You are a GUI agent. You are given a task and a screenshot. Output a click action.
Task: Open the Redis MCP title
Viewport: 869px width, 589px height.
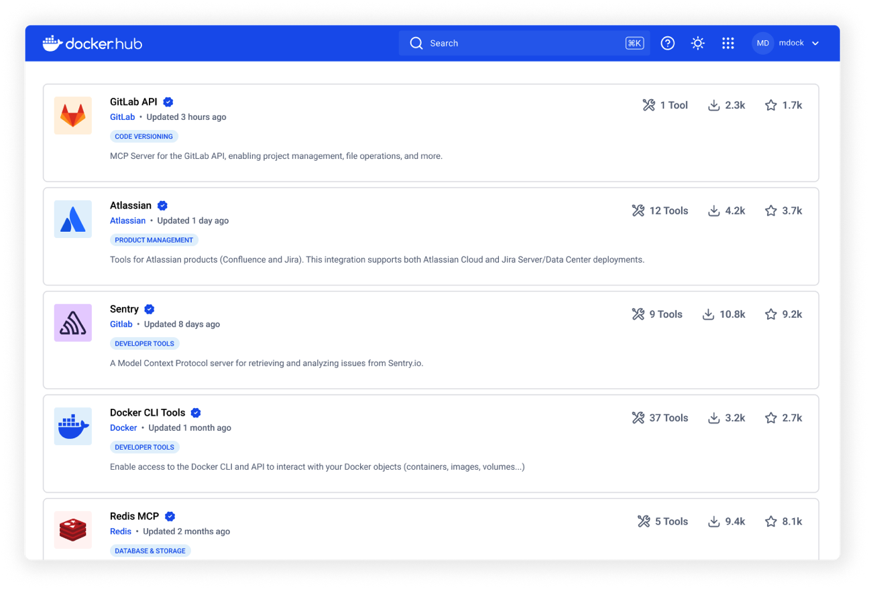pyautogui.click(x=134, y=517)
